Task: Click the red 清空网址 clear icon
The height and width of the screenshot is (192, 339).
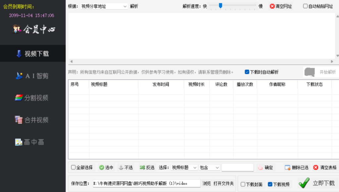Action: point(272,6)
